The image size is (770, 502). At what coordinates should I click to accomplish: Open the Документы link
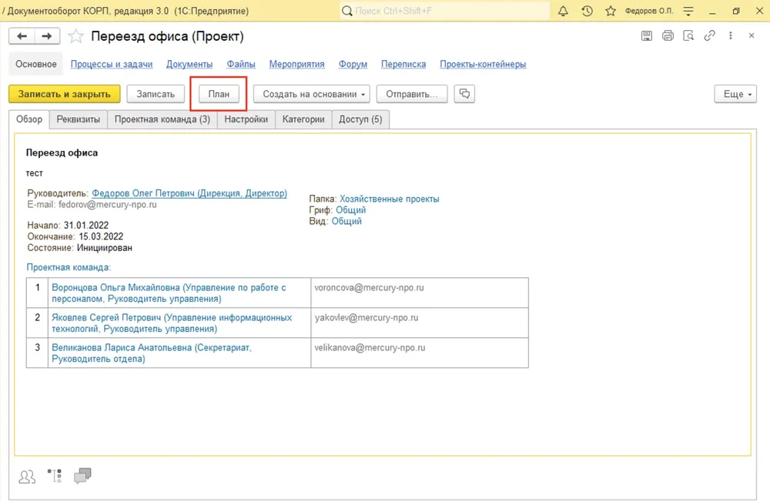pos(189,64)
